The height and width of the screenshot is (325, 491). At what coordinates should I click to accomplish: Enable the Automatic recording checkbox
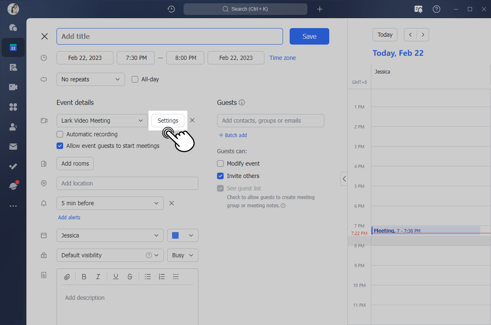60,134
